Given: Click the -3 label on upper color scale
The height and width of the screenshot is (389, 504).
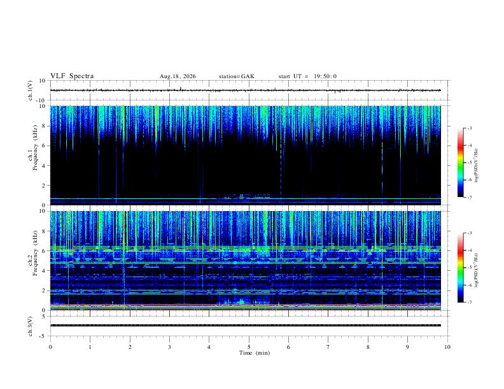Looking at the screenshot, I should (x=470, y=128).
